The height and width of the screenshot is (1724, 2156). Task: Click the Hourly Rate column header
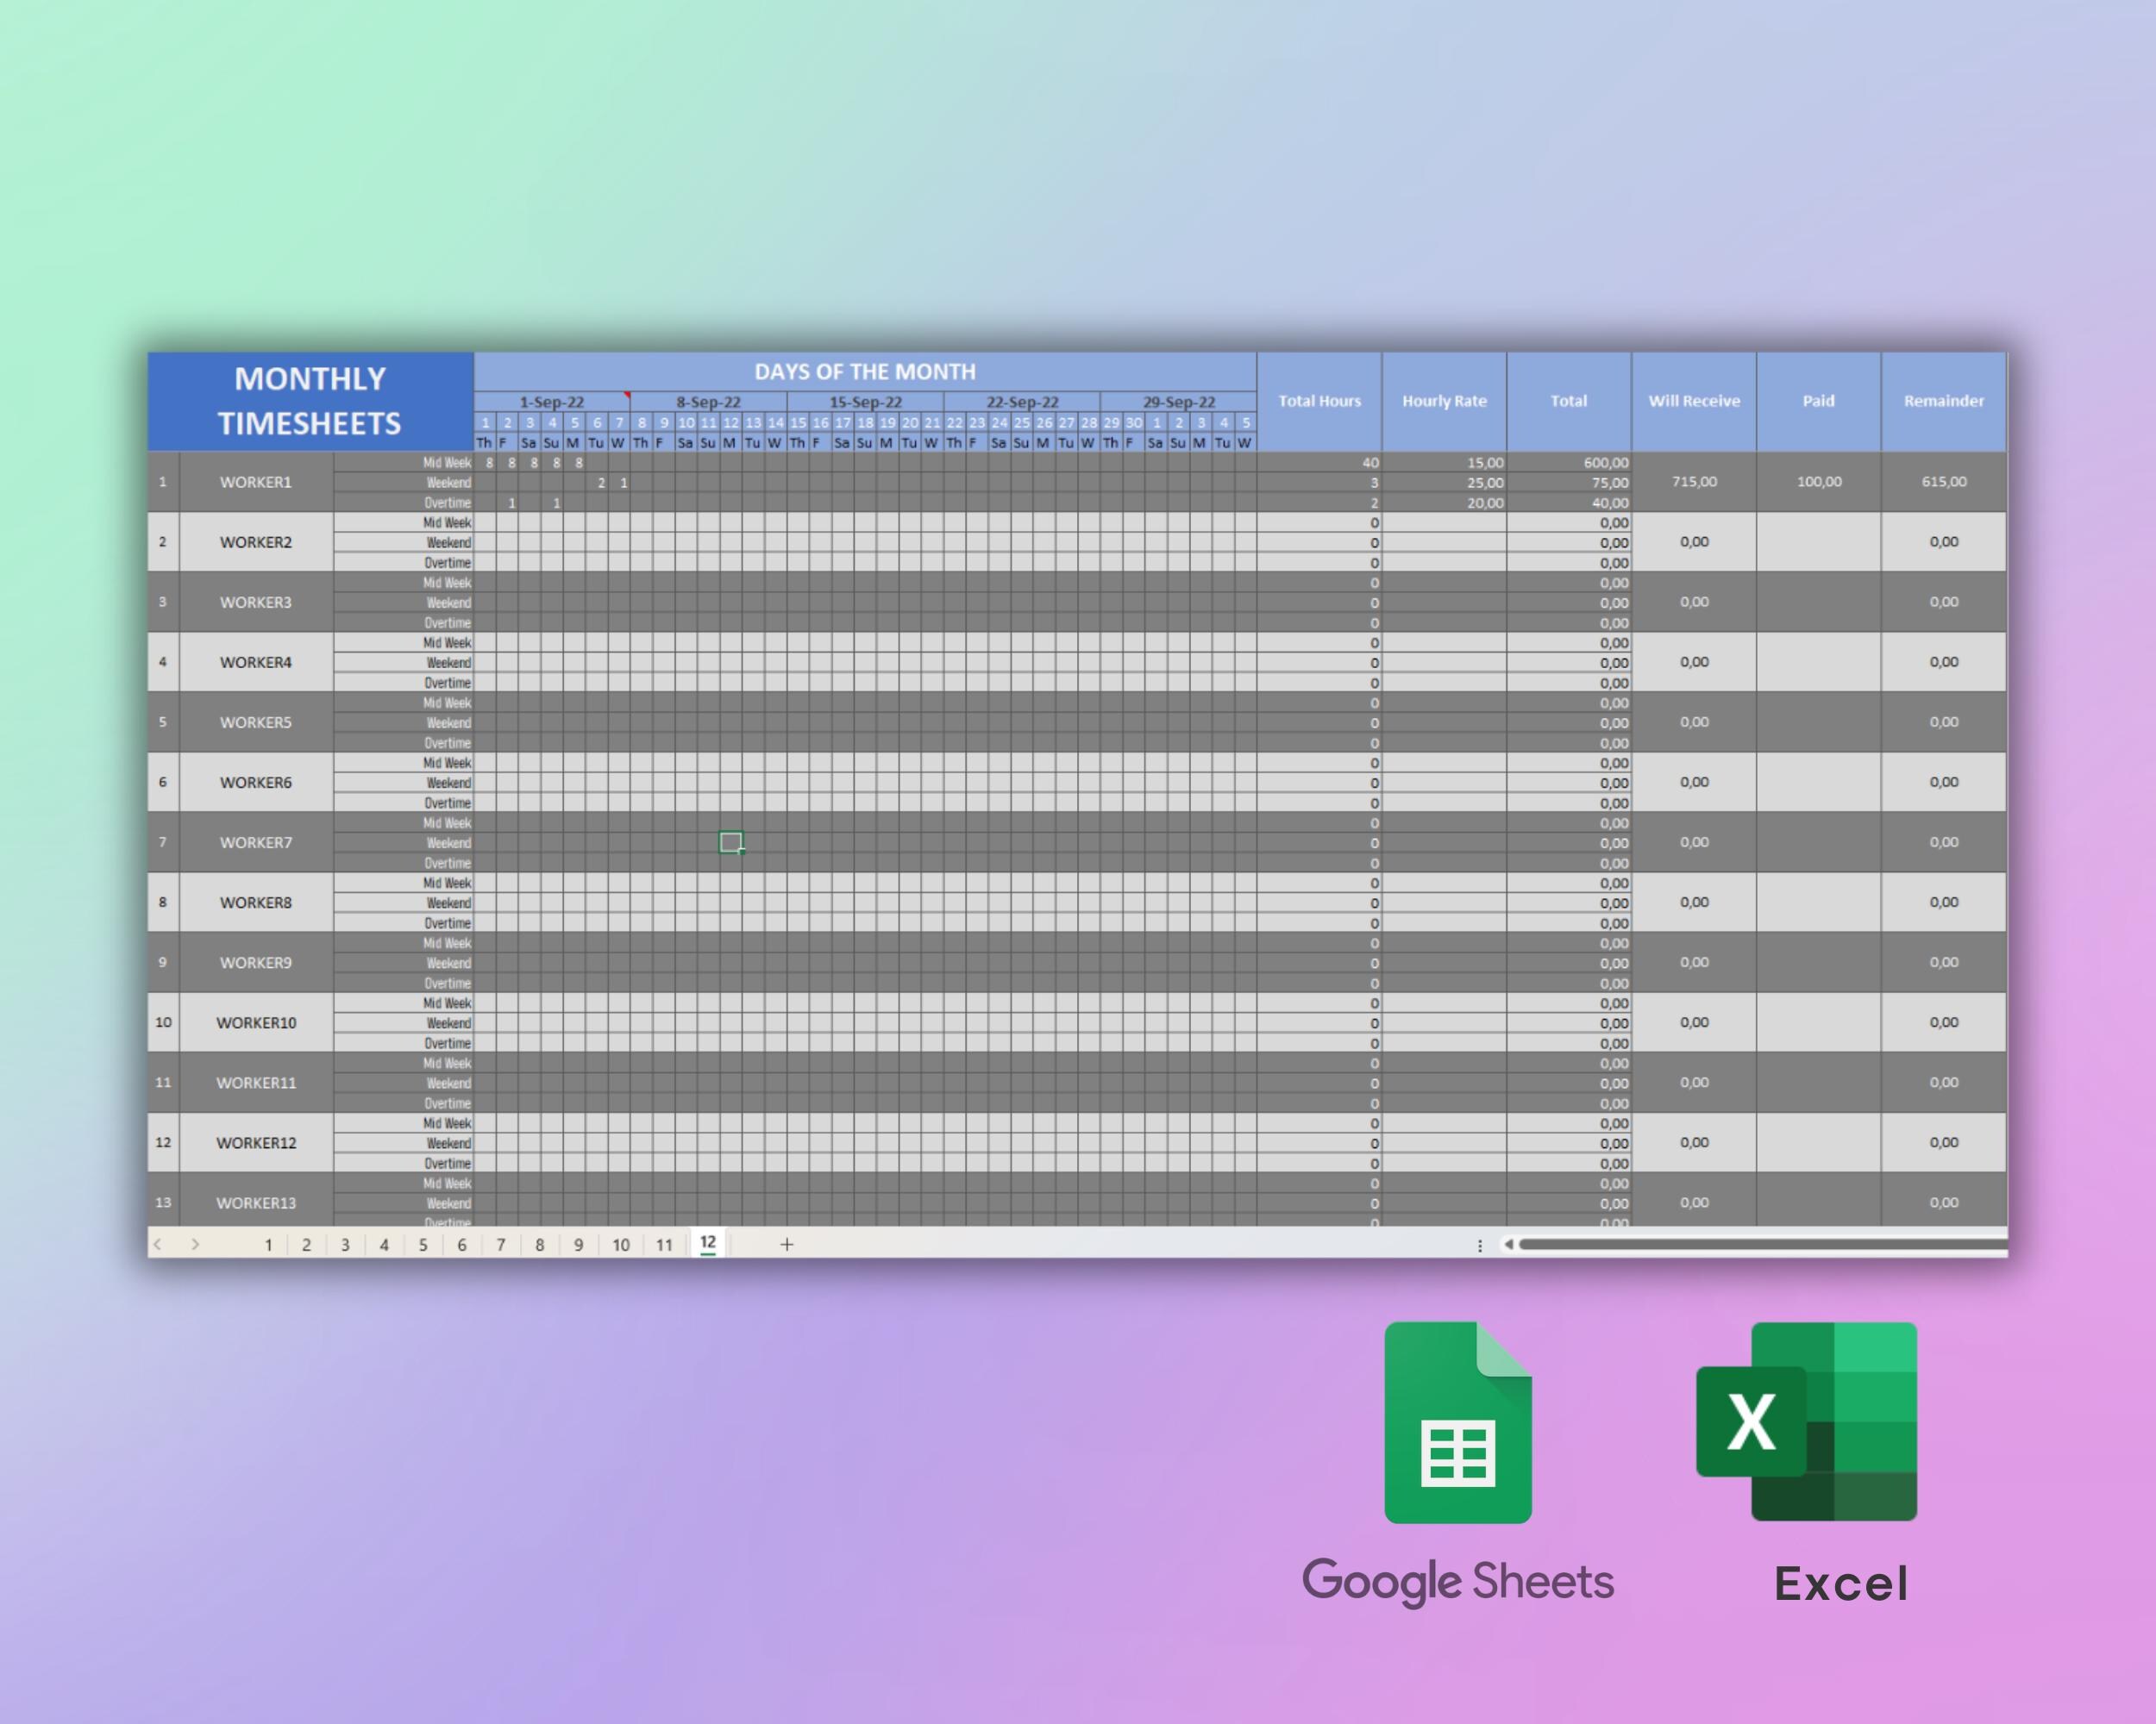pos(1444,401)
